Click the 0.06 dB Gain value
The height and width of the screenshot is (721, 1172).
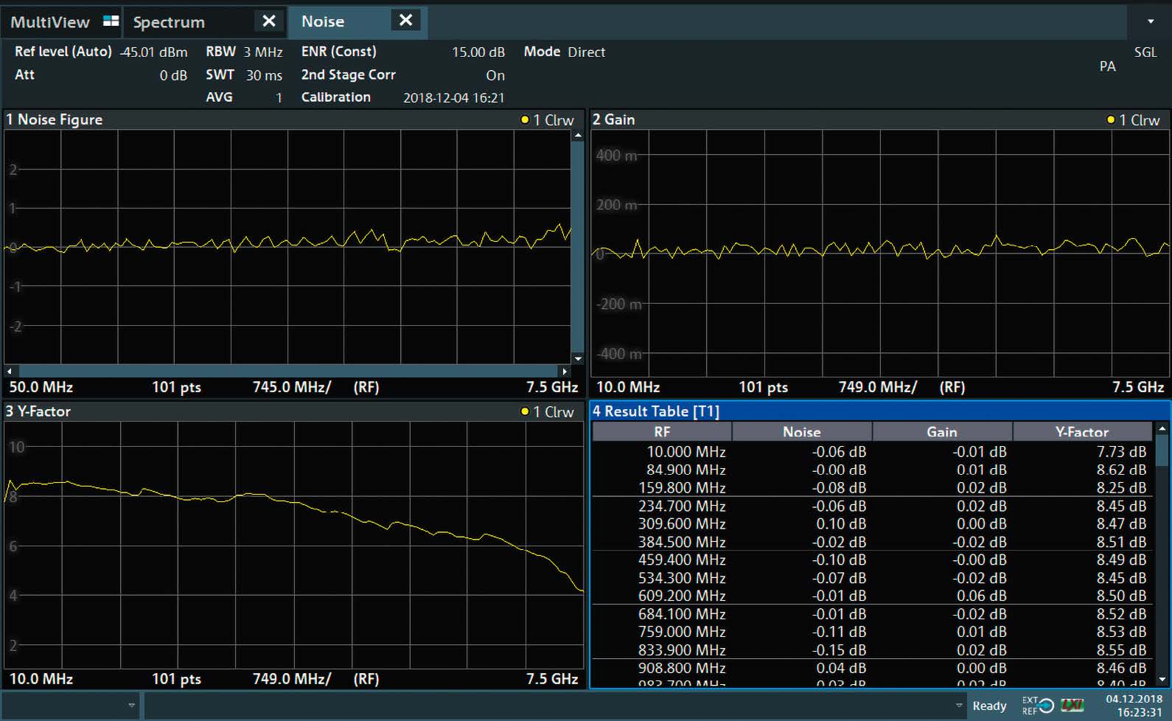[x=981, y=596]
